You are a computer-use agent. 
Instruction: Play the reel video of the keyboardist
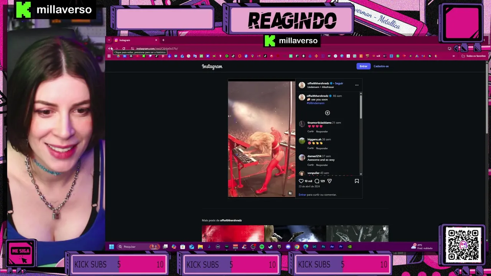[x=262, y=139]
